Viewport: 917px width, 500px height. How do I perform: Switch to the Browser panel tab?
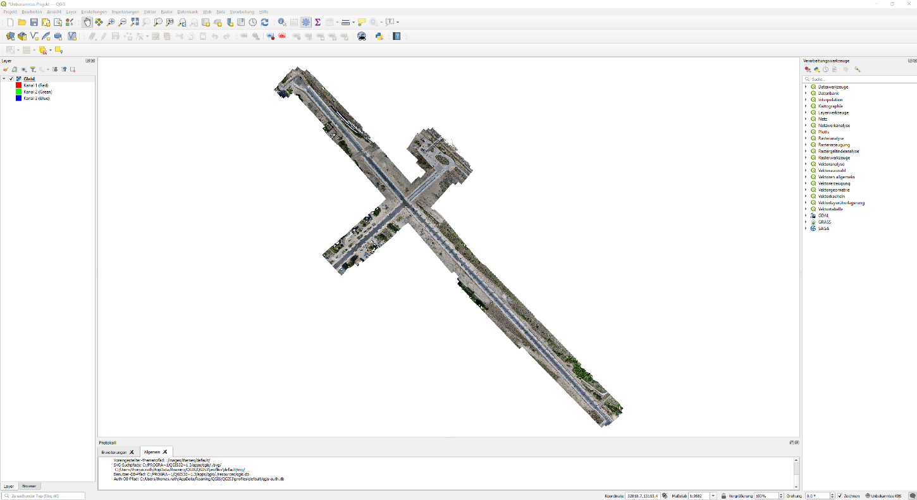click(x=29, y=486)
